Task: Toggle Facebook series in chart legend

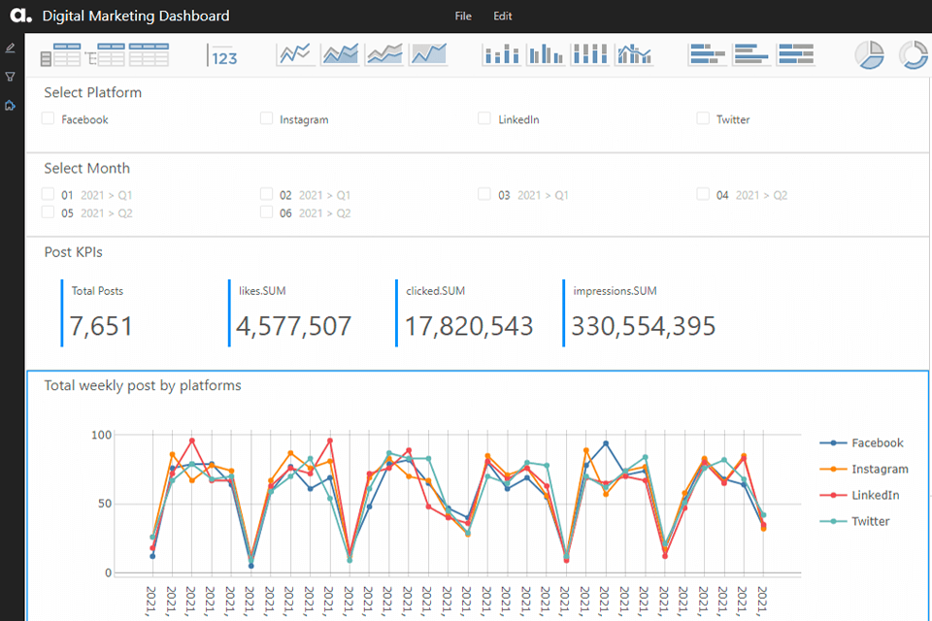Action: click(861, 442)
